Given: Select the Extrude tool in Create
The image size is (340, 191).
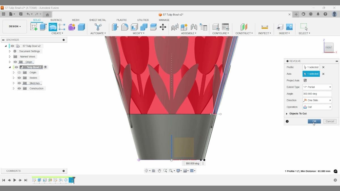Looking at the screenshot, I should pos(43,27).
